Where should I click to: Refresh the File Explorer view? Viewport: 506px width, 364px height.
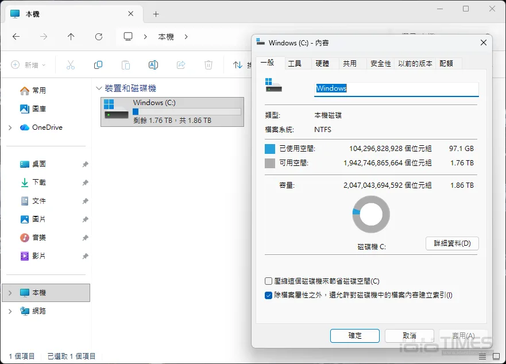pyautogui.click(x=99, y=37)
